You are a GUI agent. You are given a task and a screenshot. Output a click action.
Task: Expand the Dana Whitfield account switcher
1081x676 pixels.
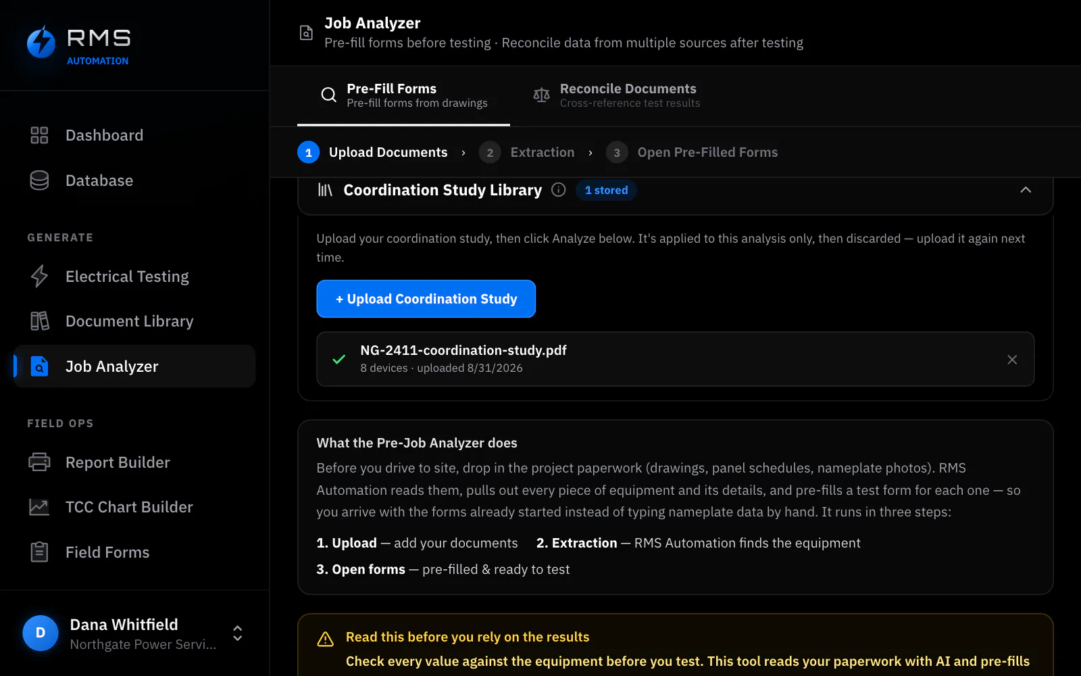point(238,633)
